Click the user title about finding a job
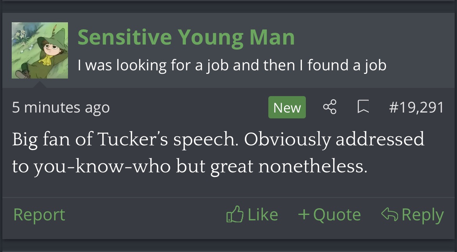Image resolution: width=457 pixels, height=252 pixels. coord(232,65)
